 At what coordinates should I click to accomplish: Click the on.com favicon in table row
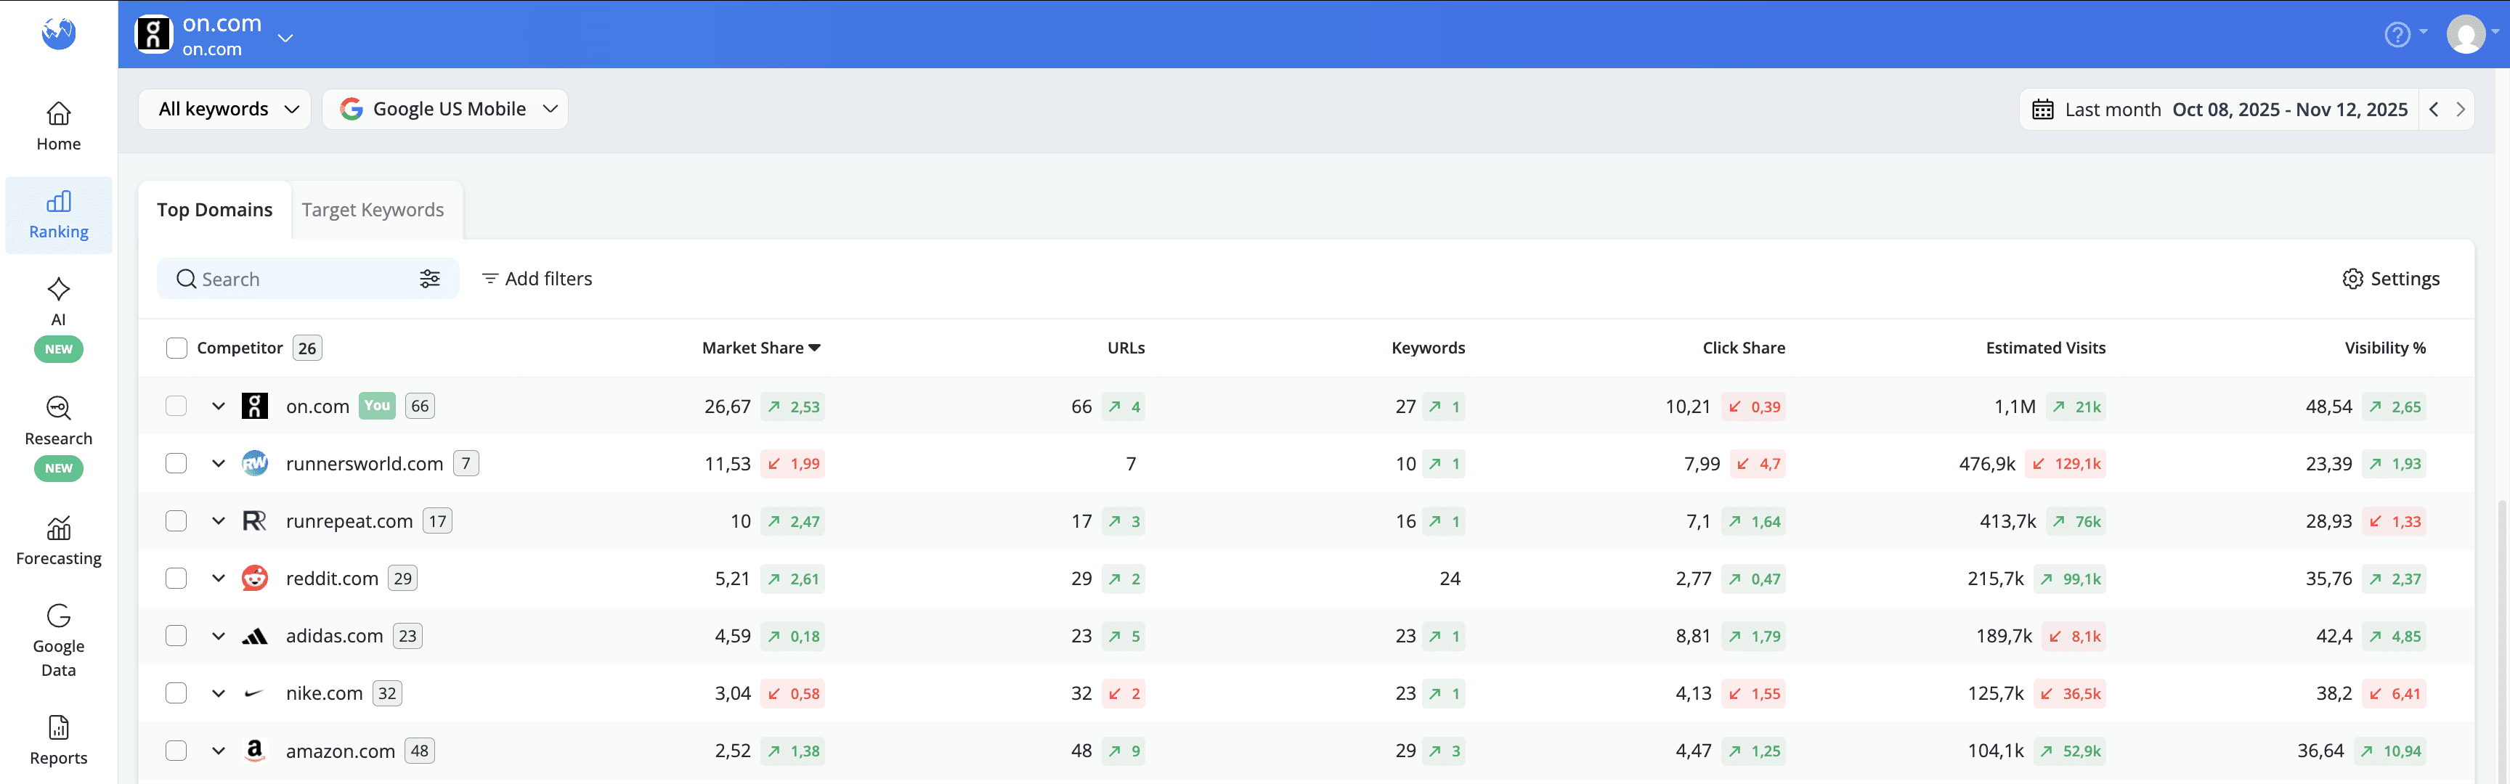(254, 406)
